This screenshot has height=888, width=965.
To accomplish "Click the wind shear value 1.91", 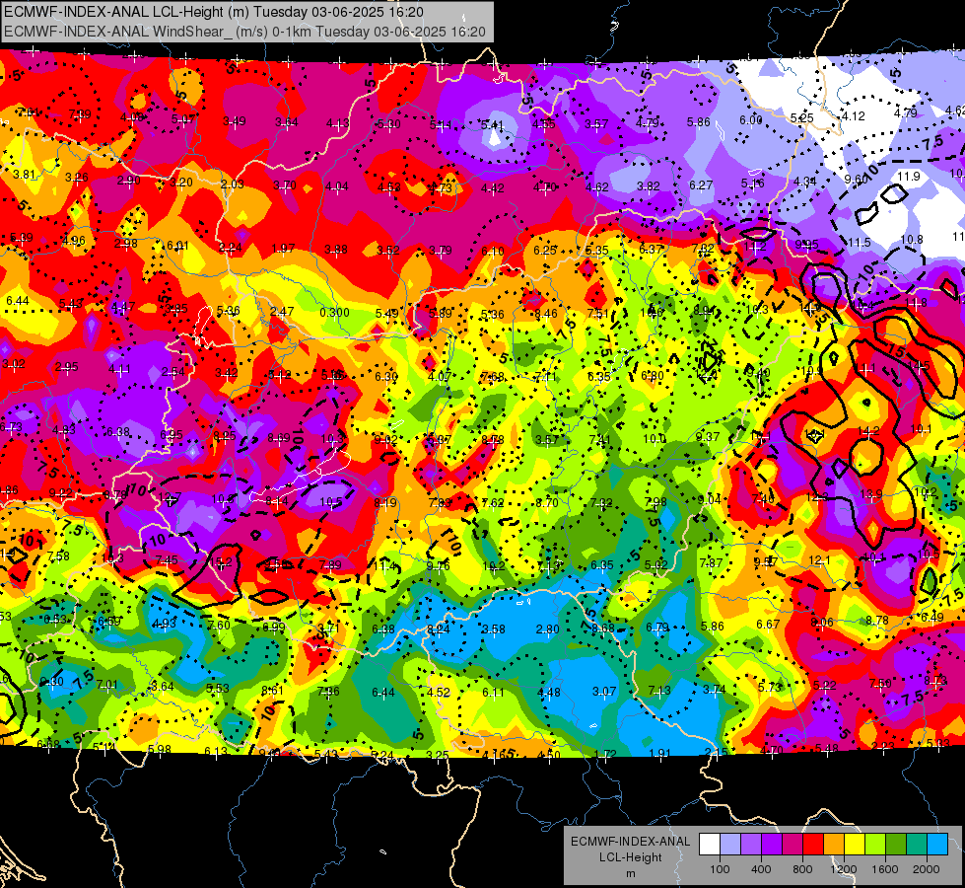I will click(x=659, y=753).
